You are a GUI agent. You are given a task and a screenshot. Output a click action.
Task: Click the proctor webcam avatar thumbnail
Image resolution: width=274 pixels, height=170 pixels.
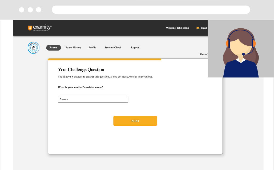pyautogui.click(x=240, y=49)
